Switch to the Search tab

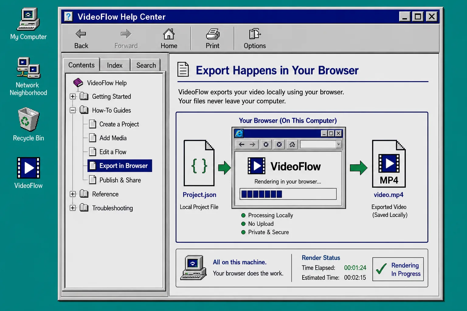pyautogui.click(x=146, y=65)
